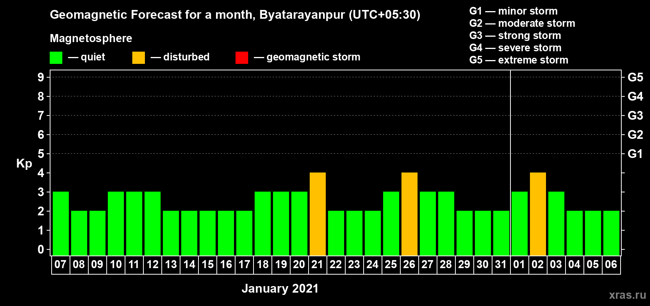Select the orange bar for January 21
The height and width of the screenshot is (306, 650).
point(318,214)
